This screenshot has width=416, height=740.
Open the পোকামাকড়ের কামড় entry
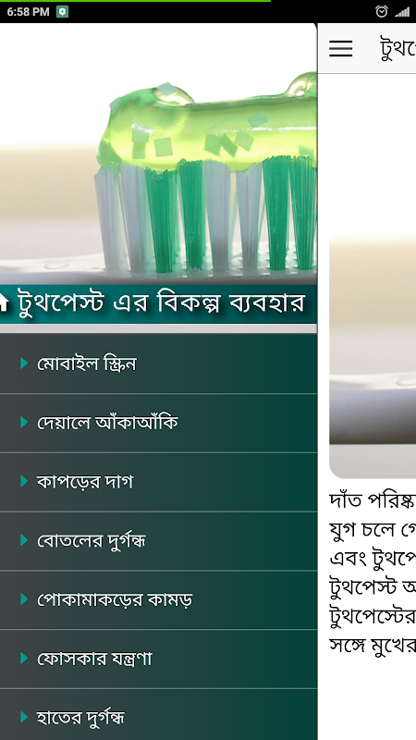[x=158, y=599]
